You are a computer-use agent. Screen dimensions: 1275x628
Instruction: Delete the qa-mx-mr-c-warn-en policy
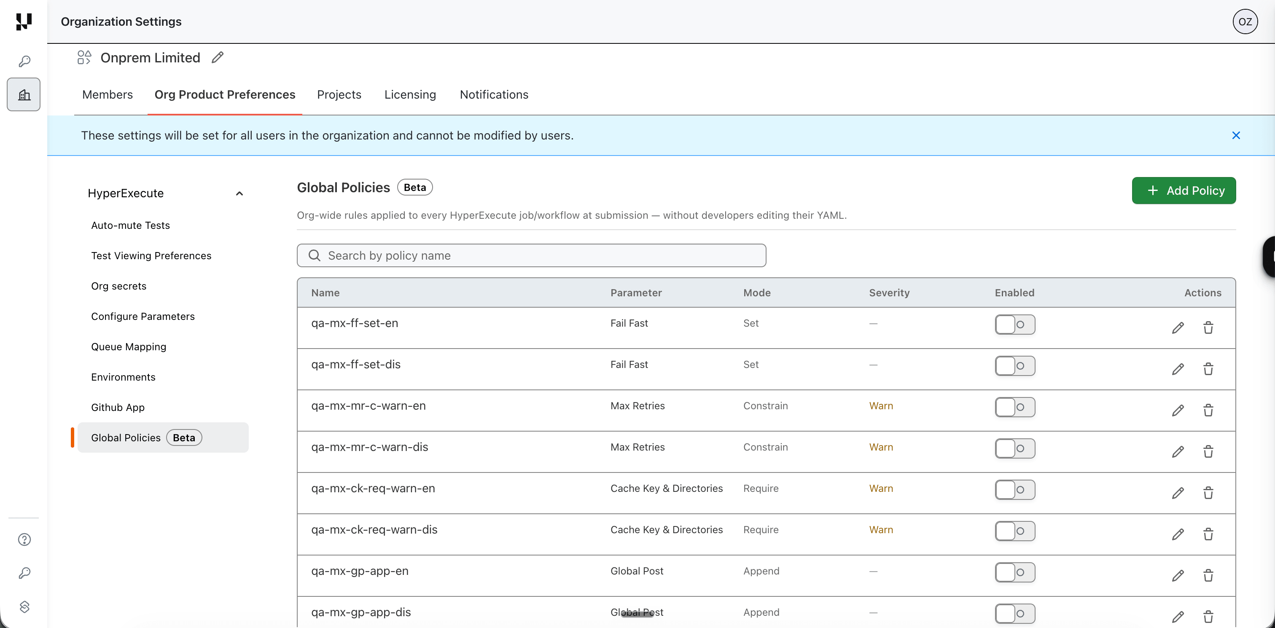pyautogui.click(x=1208, y=410)
